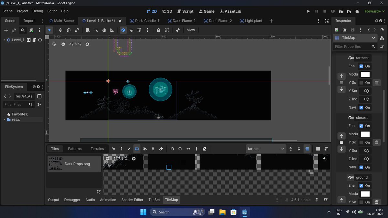Open the Output bottom panel
Viewport: 388px width, 218px height.
(54, 200)
